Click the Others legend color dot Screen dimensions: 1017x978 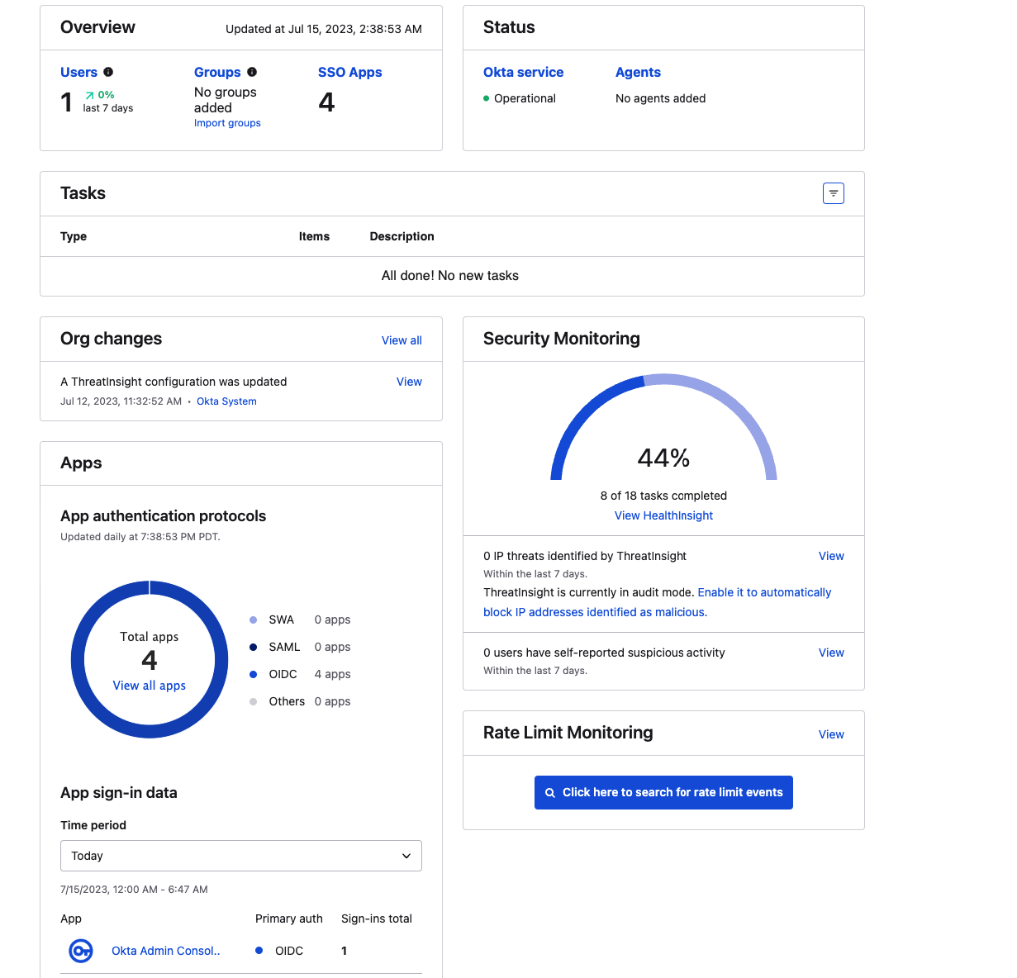[x=253, y=701]
